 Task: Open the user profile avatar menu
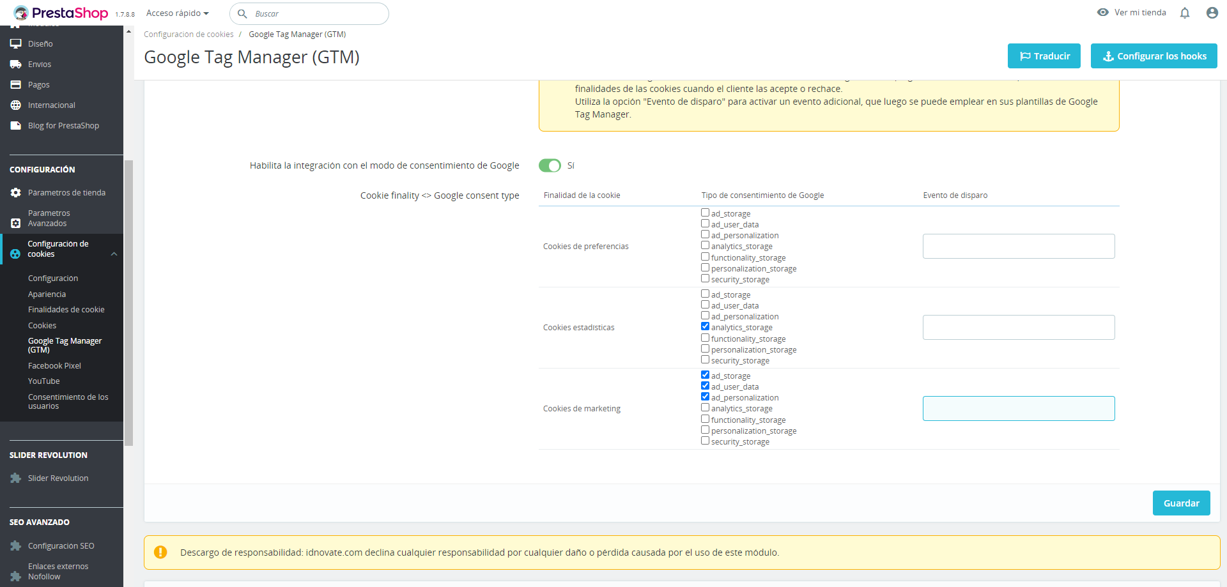coord(1212,13)
